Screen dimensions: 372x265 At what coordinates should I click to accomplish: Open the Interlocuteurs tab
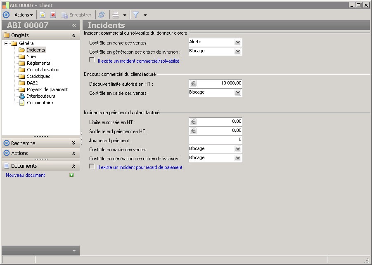(41, 96)
